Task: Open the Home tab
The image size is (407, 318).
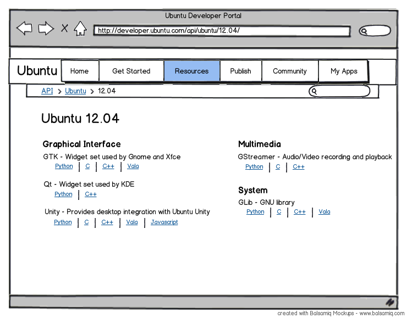Action: (80, 71)
